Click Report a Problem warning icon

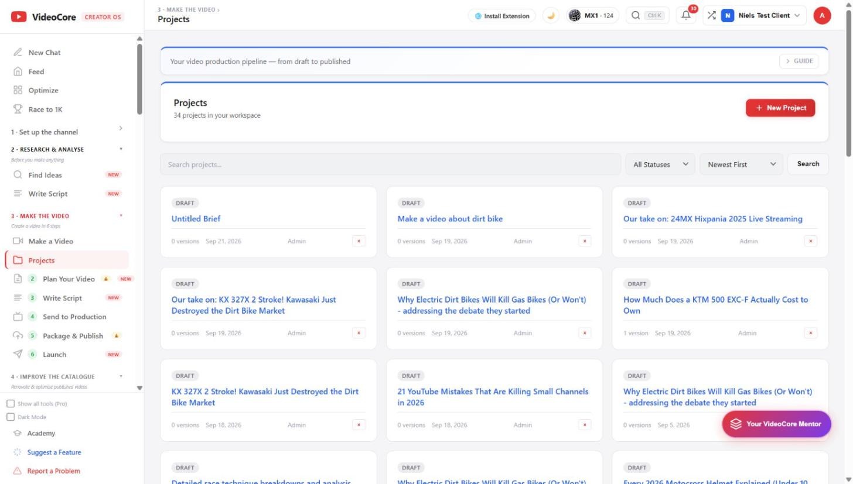[x=17, y=471]
